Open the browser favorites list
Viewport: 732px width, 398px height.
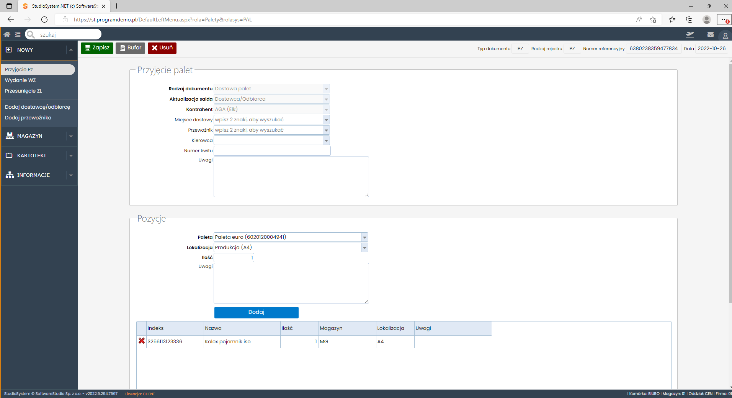click(672, 20)
